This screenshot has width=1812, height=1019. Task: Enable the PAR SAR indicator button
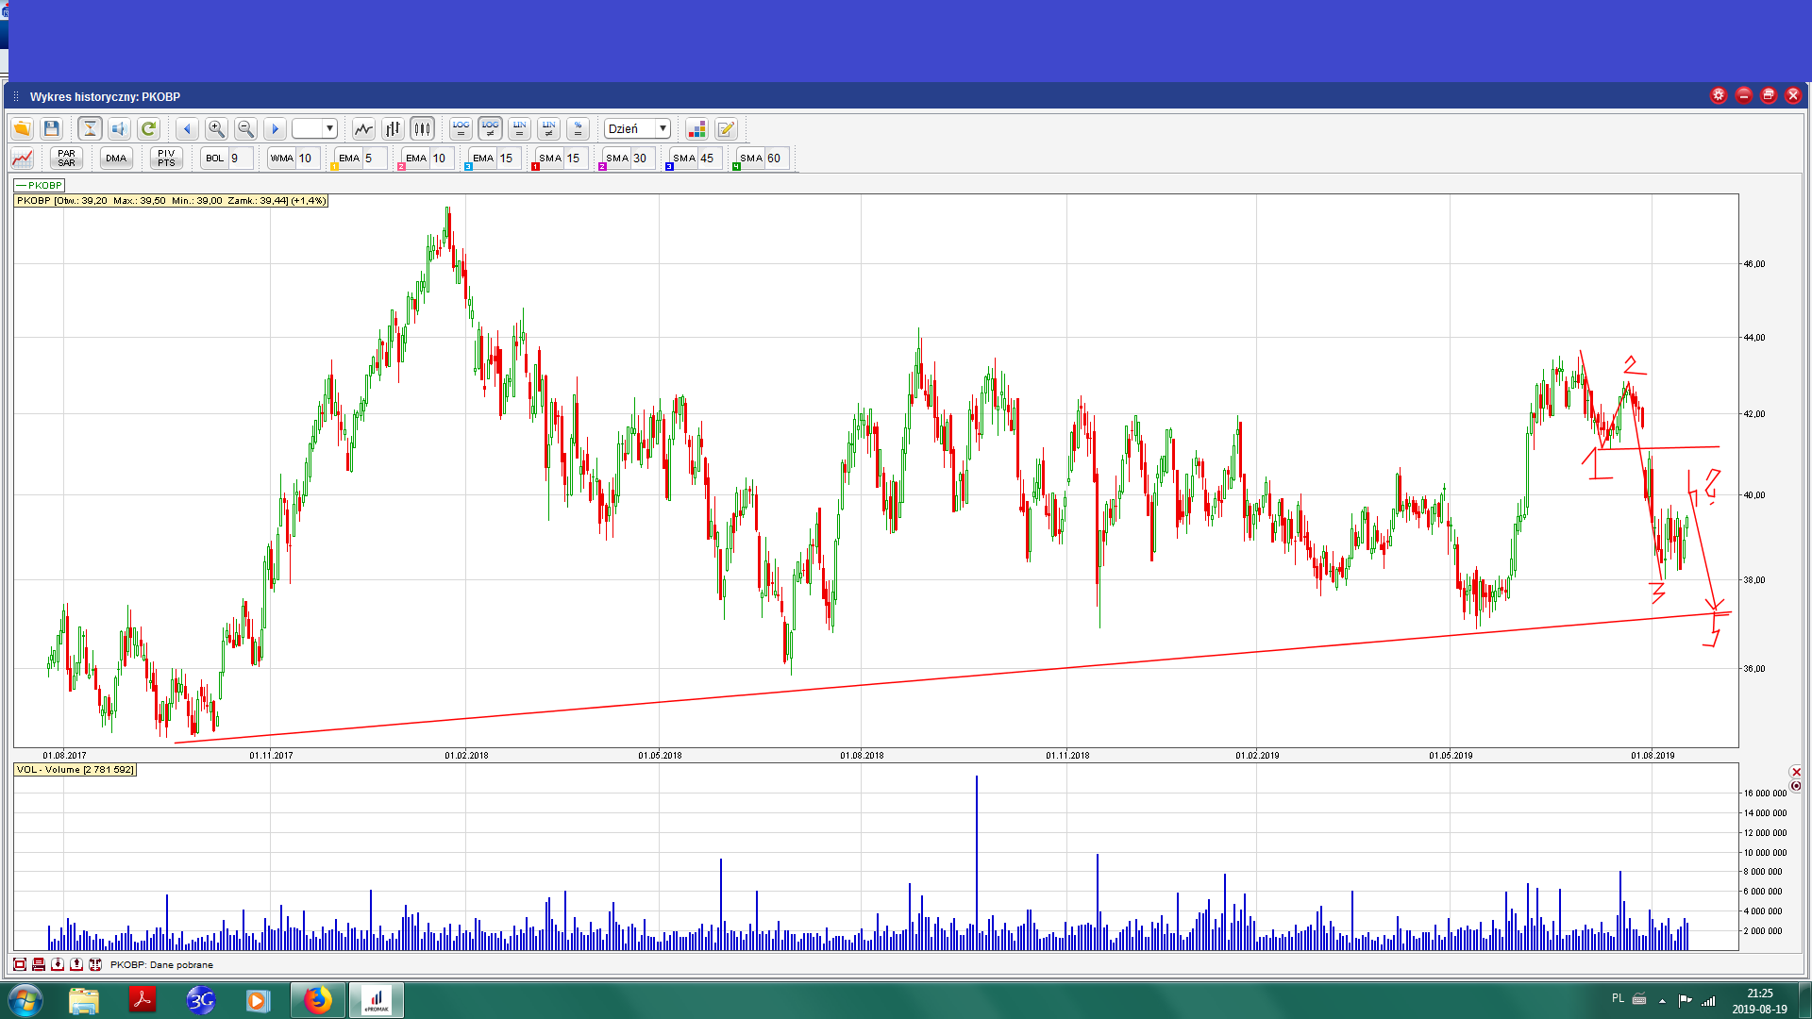point(66,158)
